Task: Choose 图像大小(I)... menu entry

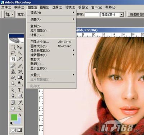Action: point(51,42)
